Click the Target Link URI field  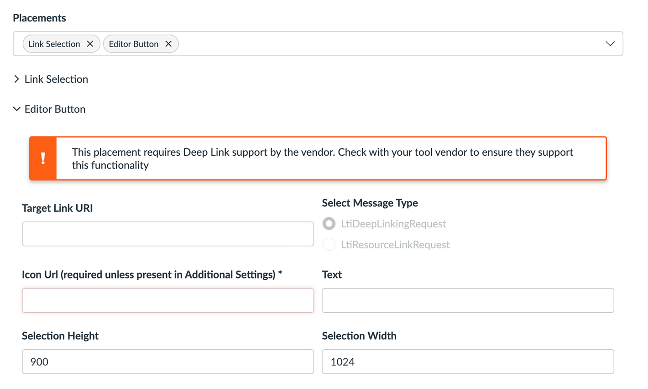click(x=168, y=234)
